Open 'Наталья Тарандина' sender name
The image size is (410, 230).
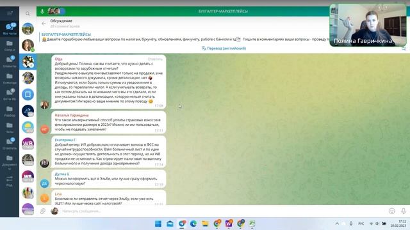tap(72, 115)
